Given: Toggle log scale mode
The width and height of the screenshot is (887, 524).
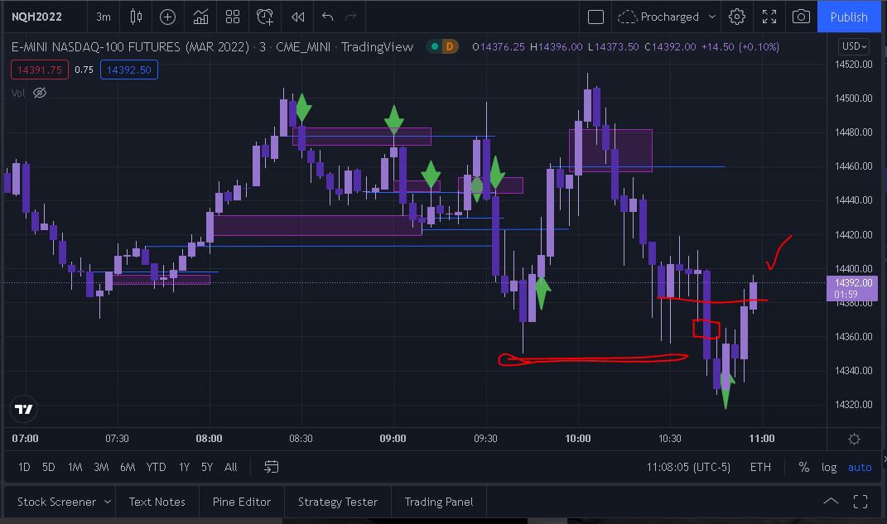Looking at the screenshot, I should point(829,467).
